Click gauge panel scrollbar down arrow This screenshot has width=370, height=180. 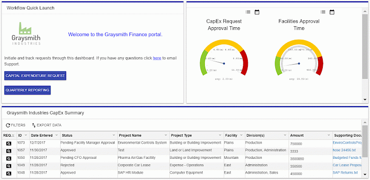(x=365, y=100)
